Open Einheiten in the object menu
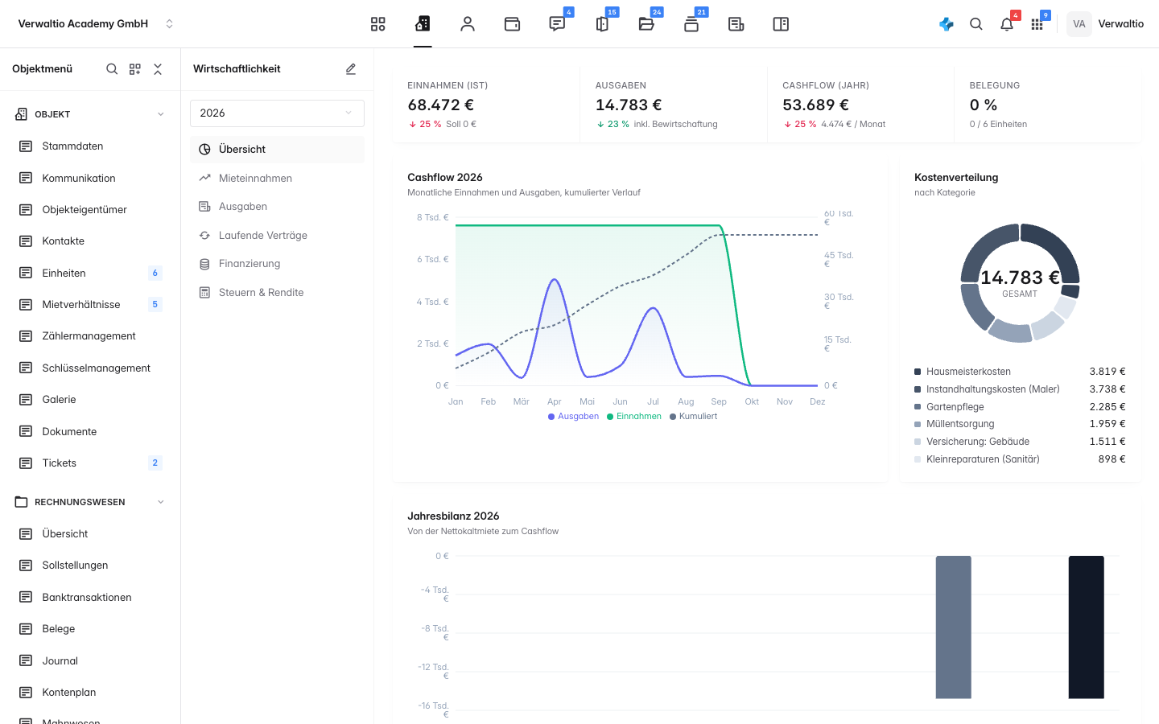The image size is (1159, 724). tap(90, 274)
